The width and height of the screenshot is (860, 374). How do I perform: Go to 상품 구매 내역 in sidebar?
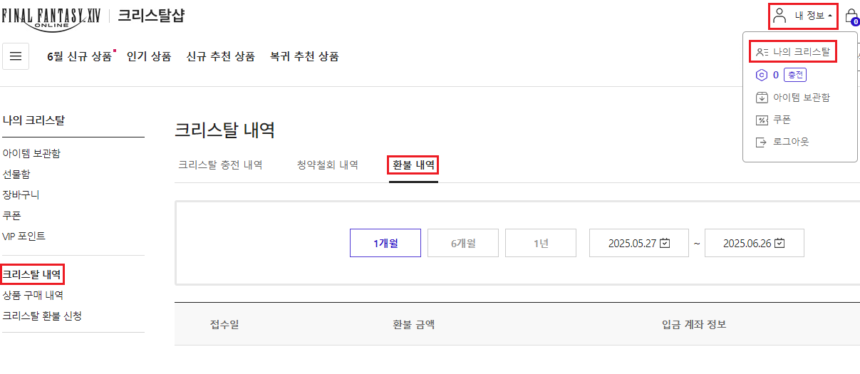coord(33,295)
